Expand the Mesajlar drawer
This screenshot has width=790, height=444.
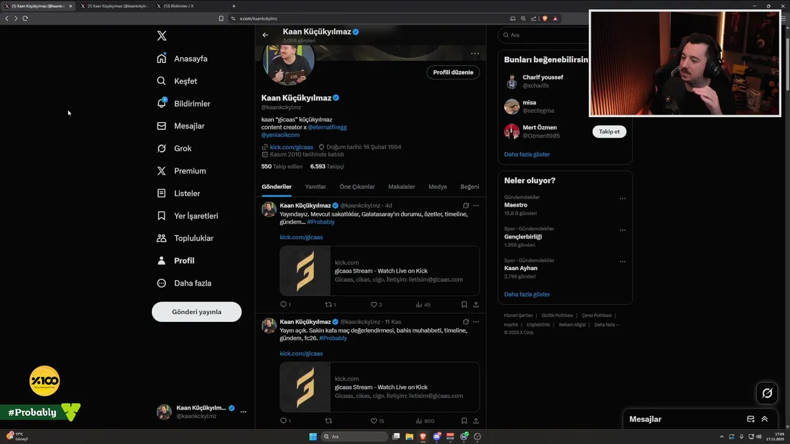click(x=765, y=419)
